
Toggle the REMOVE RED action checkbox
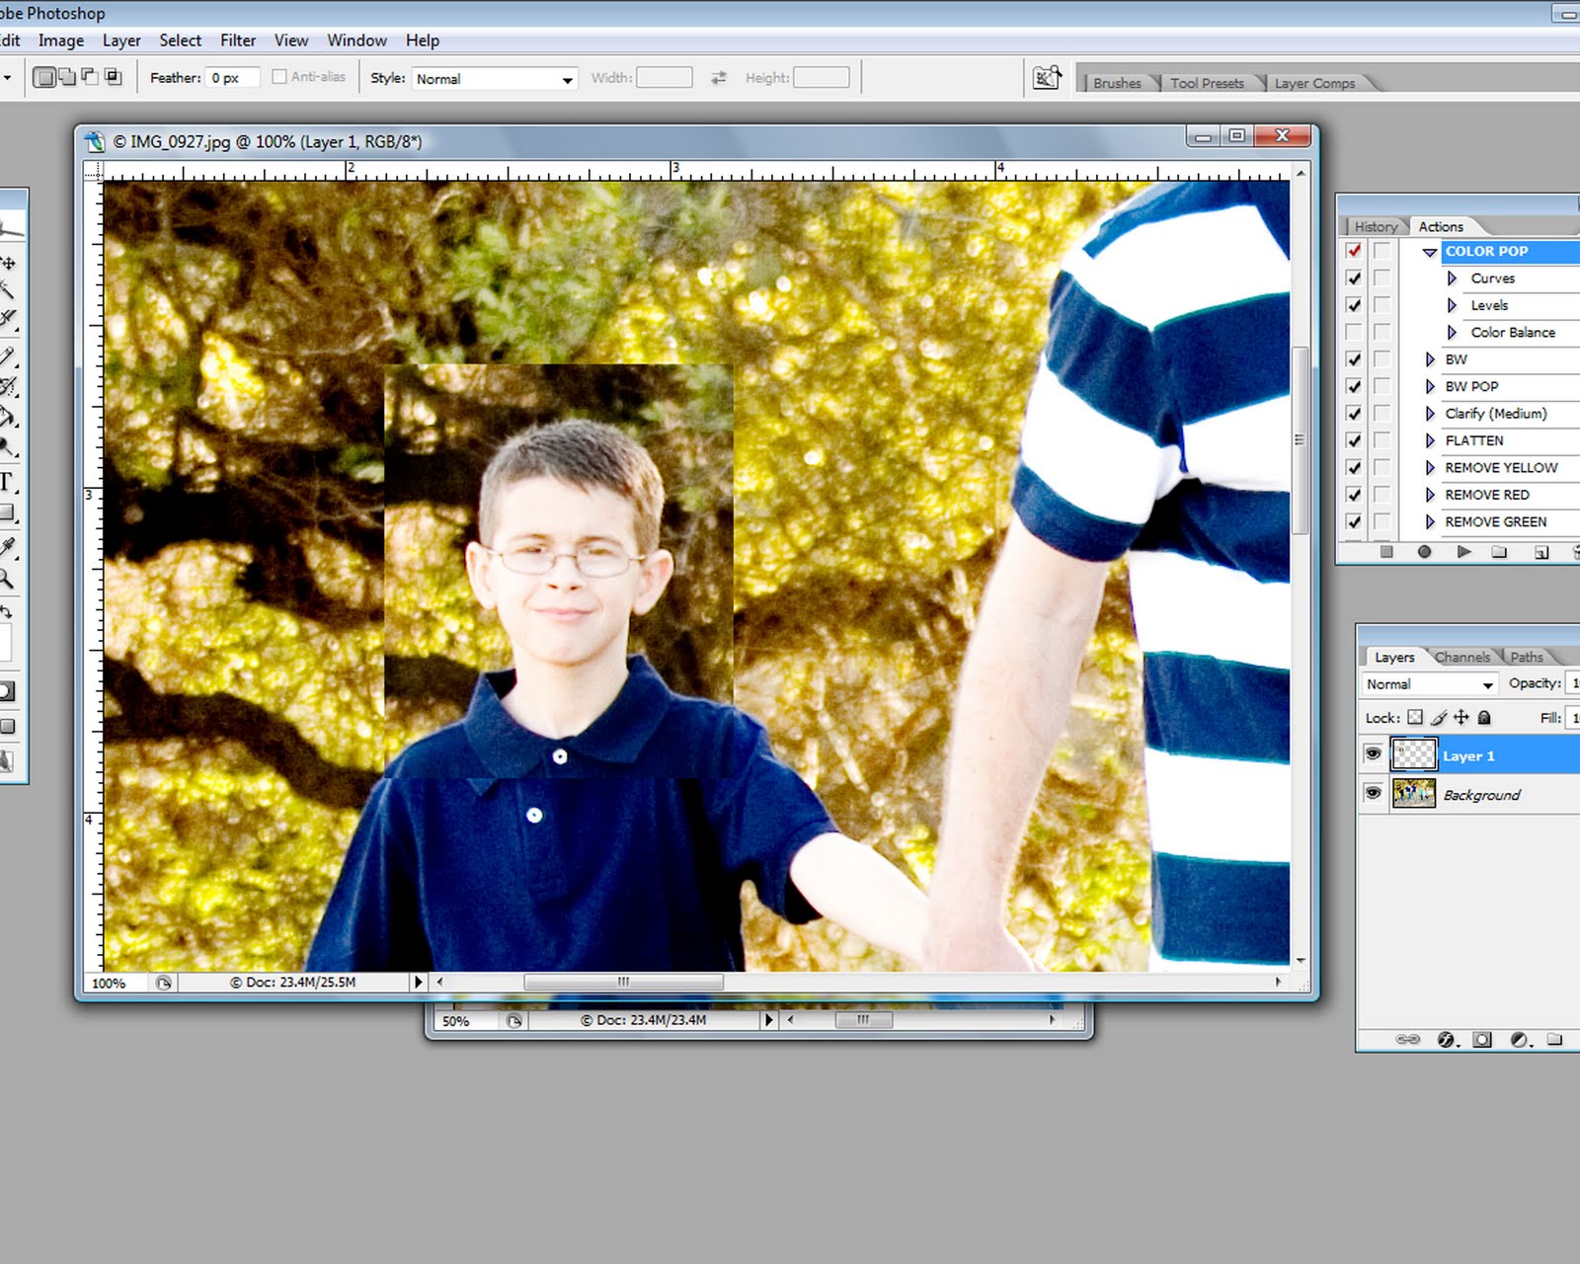1354,495
